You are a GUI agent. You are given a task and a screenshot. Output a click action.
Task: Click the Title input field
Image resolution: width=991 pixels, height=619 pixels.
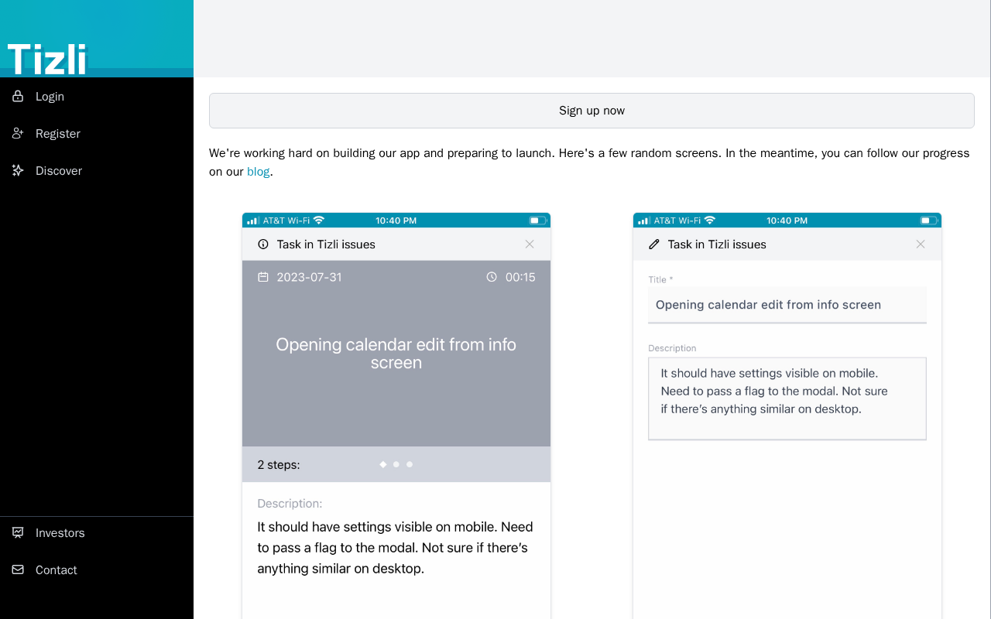(x=787, y=305)
